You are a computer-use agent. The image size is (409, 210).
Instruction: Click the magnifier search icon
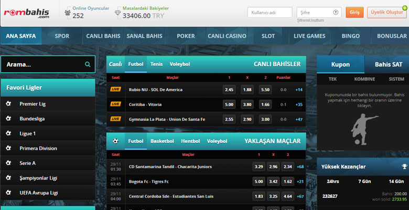[88, 64]
